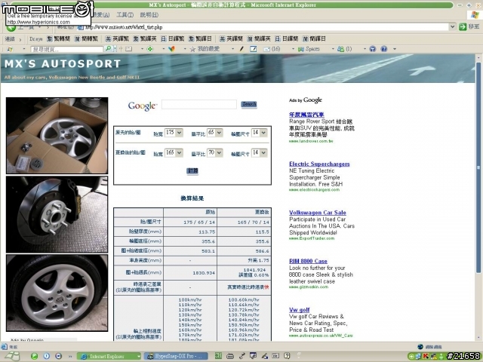Image resolution: width=483 pixels, height=362 pixels.
Task: Click the highlighter pen icon on MSN toolbar
Action: pos(241,49)
